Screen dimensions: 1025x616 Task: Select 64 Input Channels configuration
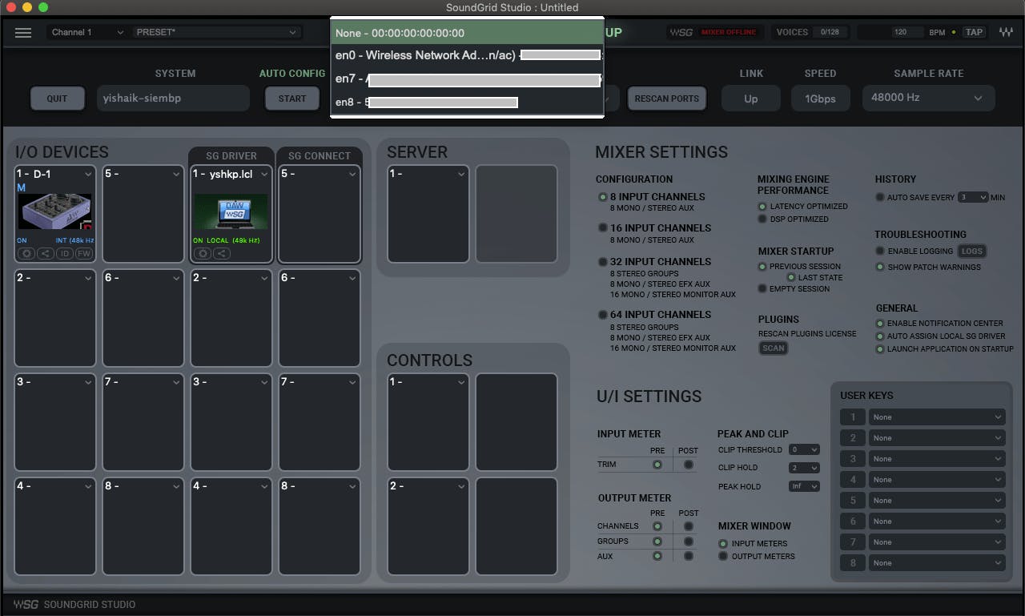[603, 314]
